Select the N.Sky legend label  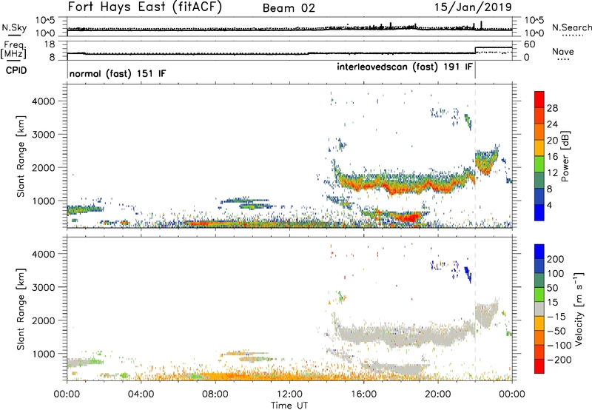click(x=14, y=27)
